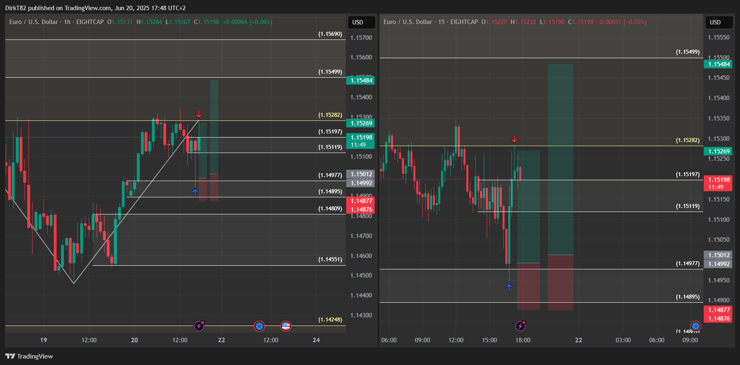Image resolution: width=740 pixels, height=365 pixels.
Task: Click the (1.15119) line label on 1h chart
Action: (330, 147)
